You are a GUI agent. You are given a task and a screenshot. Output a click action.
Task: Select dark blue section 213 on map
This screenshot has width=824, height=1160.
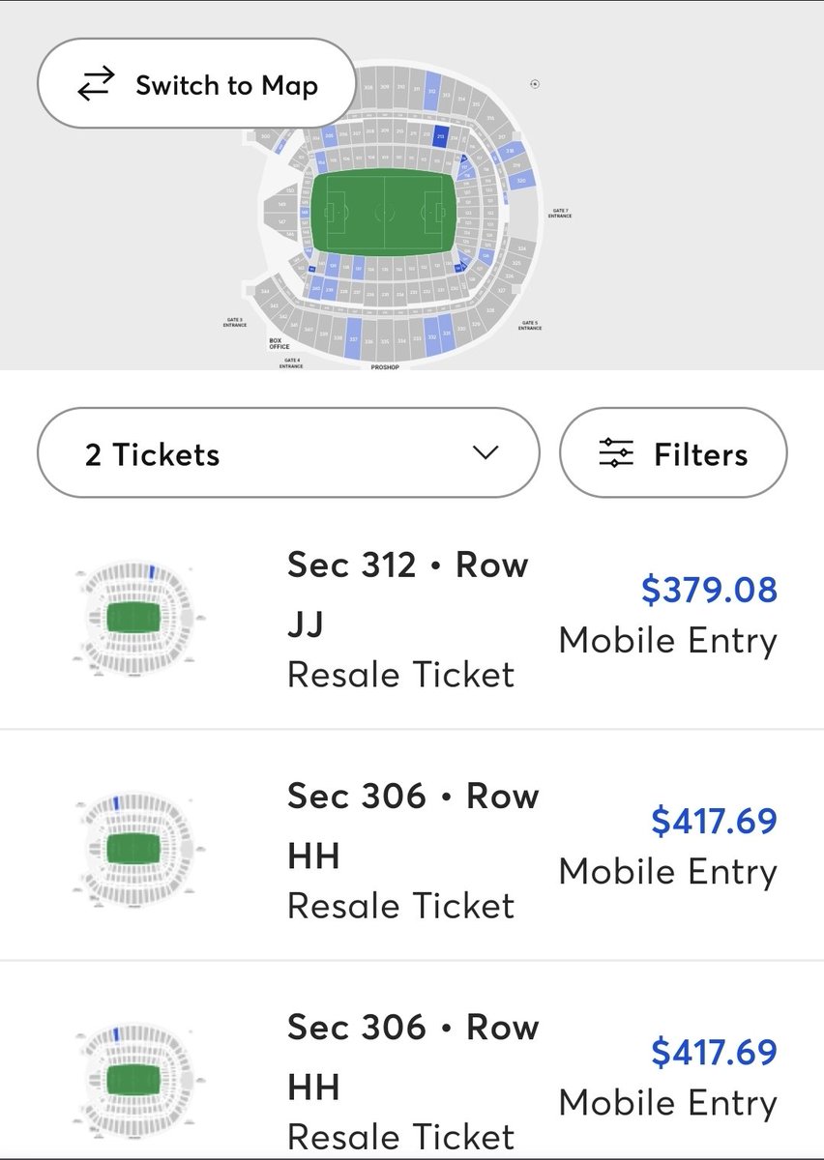[441, 136]
